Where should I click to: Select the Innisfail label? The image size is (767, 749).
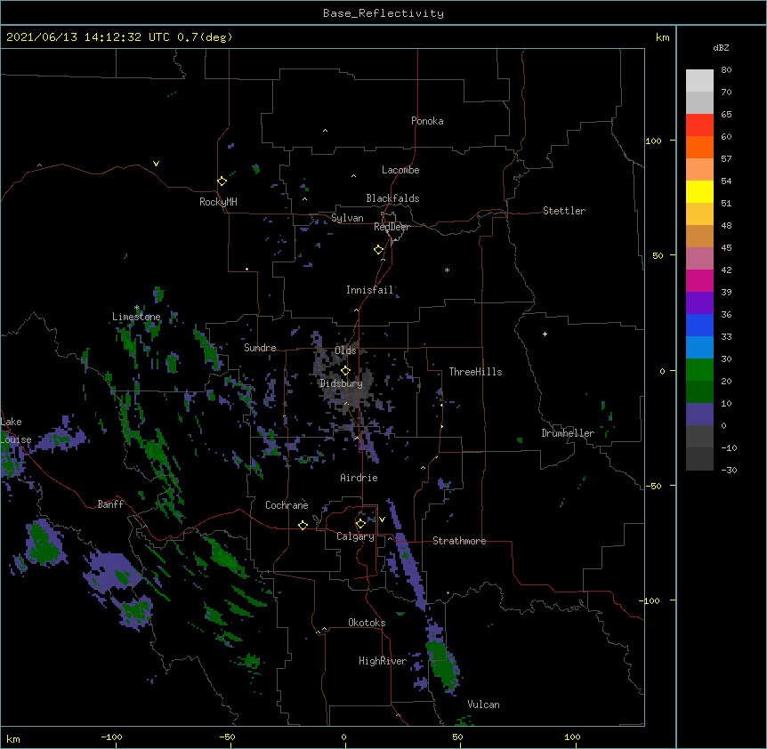pyautogui.click(x=370, y=290)
